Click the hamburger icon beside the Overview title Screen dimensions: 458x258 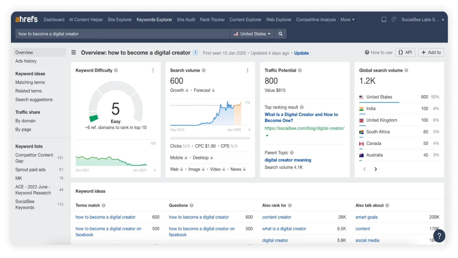74,53
